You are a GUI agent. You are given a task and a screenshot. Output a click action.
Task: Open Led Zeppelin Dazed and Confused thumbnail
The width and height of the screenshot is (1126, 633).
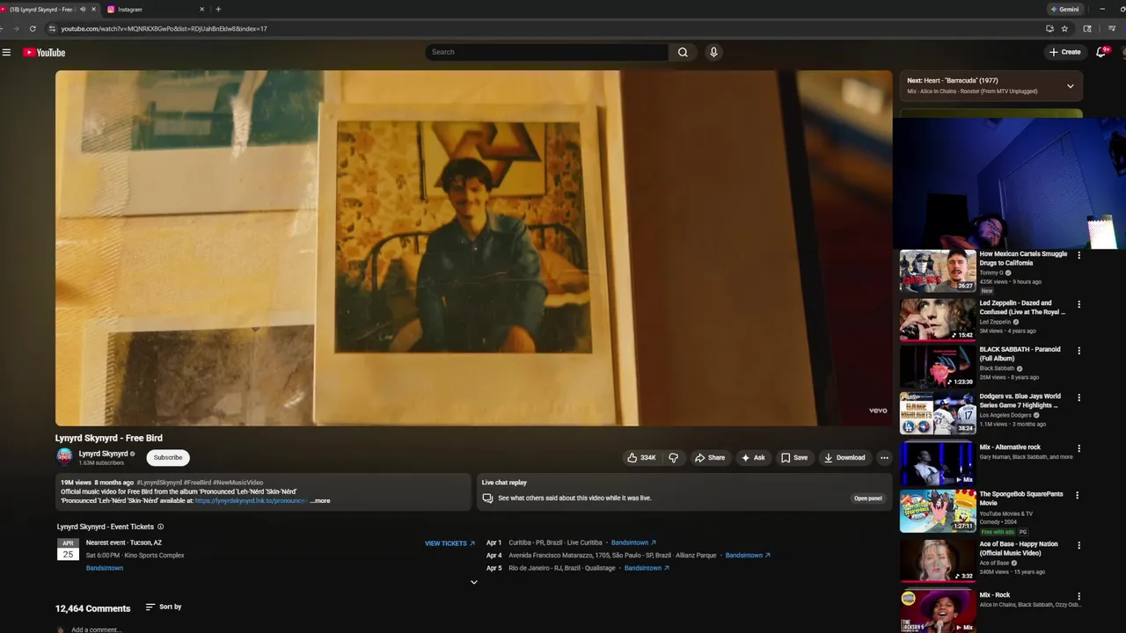[938, 319]
